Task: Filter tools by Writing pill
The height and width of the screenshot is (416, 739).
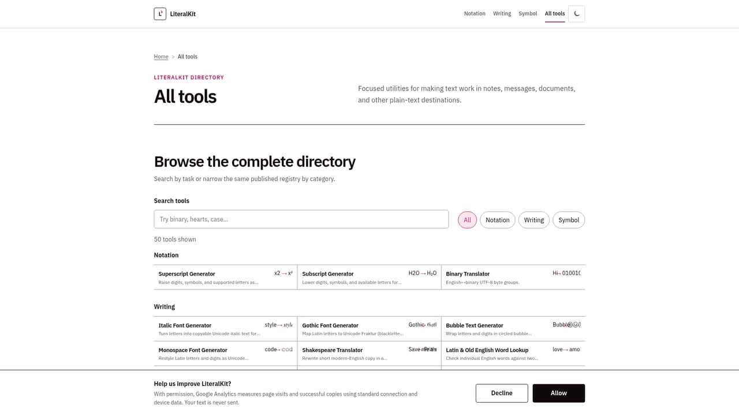Action: pyautogui.click(x=533, y=220)
